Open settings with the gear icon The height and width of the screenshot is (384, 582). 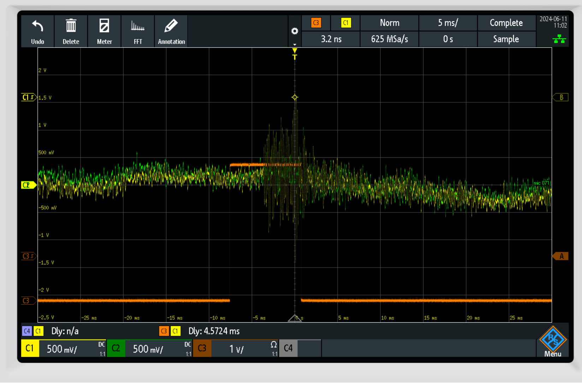point(295,31)
